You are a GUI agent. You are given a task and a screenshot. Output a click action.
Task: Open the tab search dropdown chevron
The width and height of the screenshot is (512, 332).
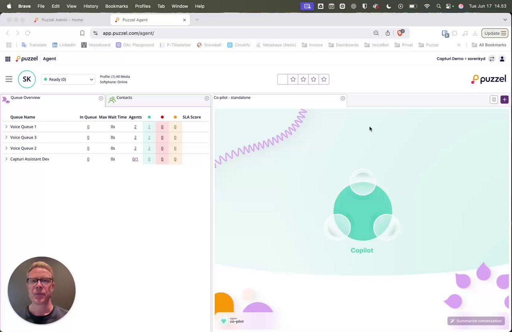pos(505,20)
